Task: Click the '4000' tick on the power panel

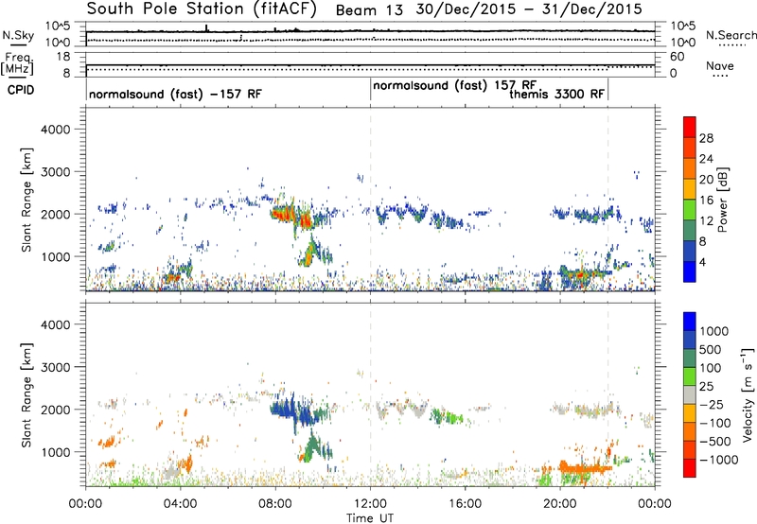Action: [x=56, y=130]
